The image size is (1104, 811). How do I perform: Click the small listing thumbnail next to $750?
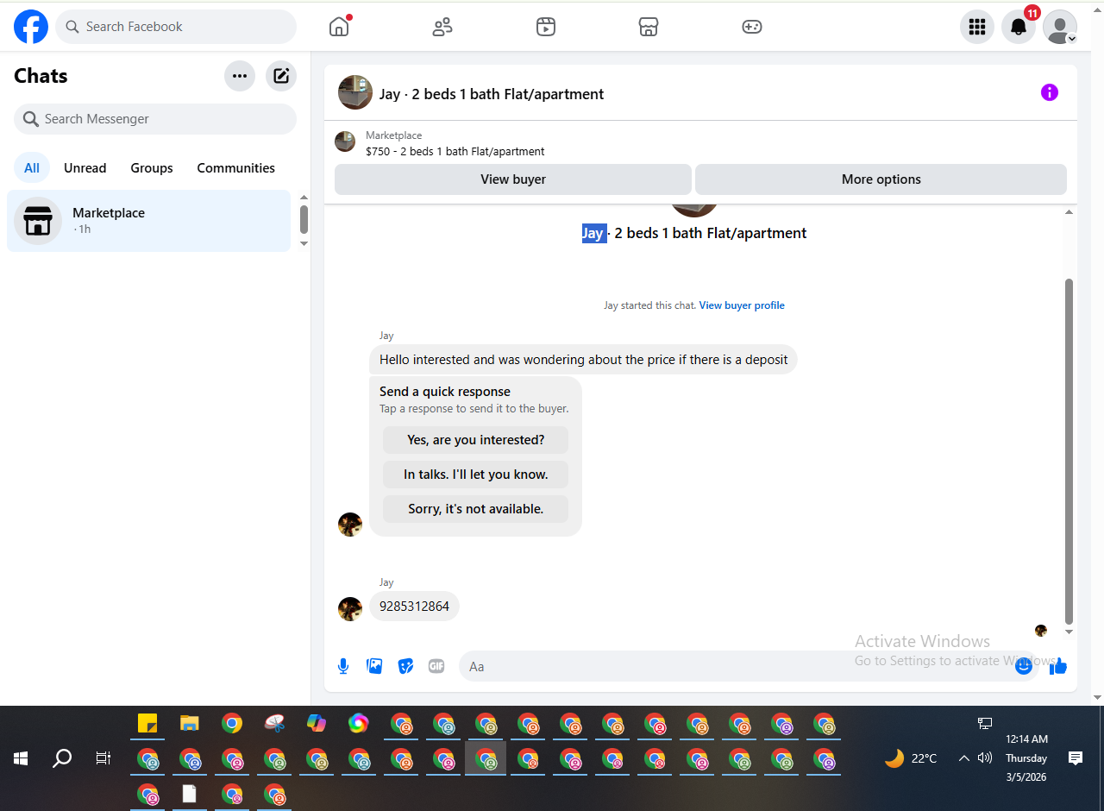tap(345, 141)
